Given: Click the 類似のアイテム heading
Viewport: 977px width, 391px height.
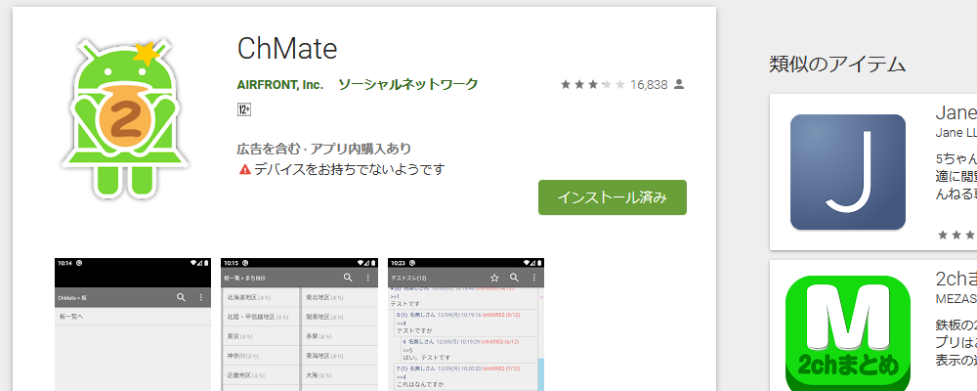Looking at the screenshot, I should pyautogui.click(x=837, y=65).
